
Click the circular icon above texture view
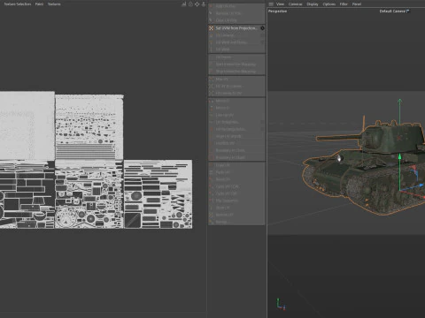[x=190, y=4]
